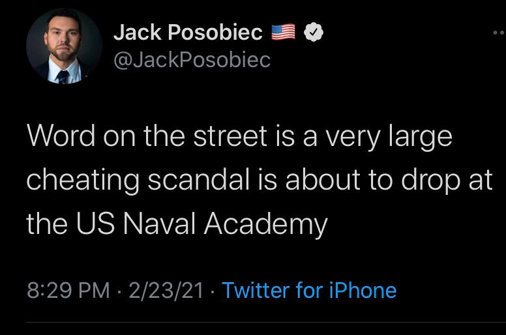This screenshot has width=506, height=335.
Task: Click the 2/23/21 tweet date
Action: [x=166, y=290]
